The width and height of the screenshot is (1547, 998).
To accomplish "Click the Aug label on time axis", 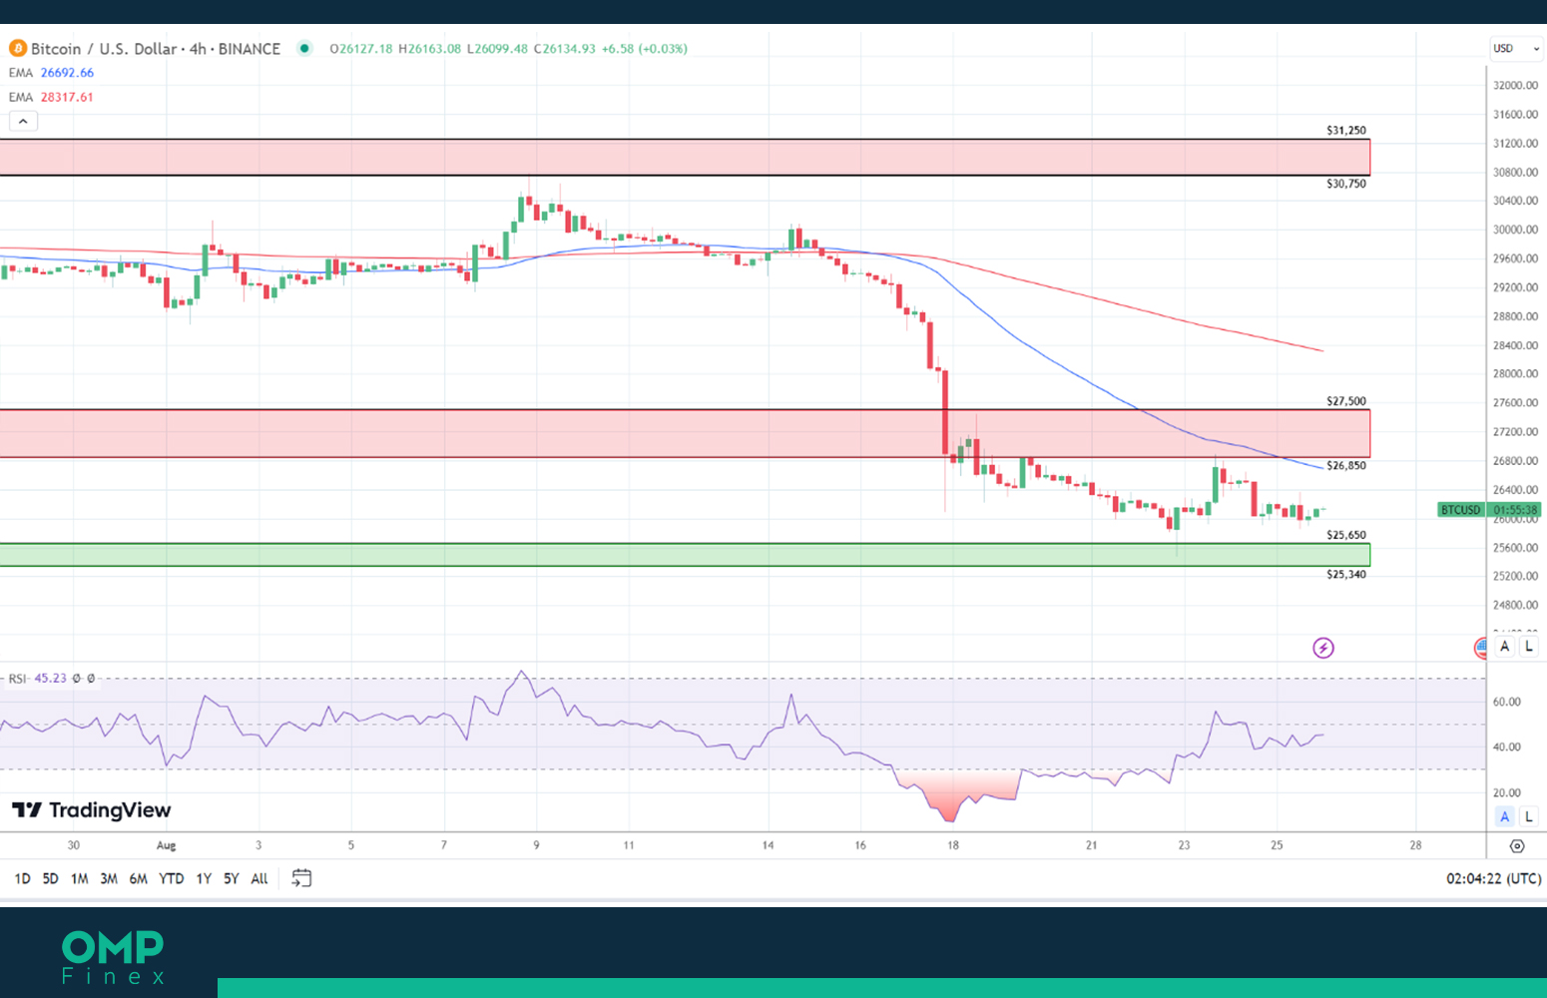I will click(167, 845).
